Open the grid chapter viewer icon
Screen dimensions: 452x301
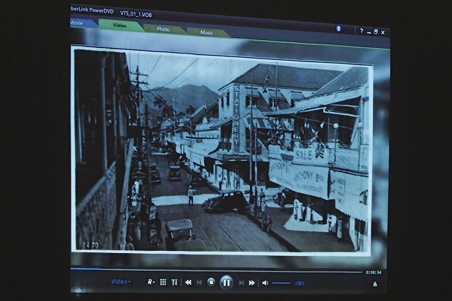162,281
